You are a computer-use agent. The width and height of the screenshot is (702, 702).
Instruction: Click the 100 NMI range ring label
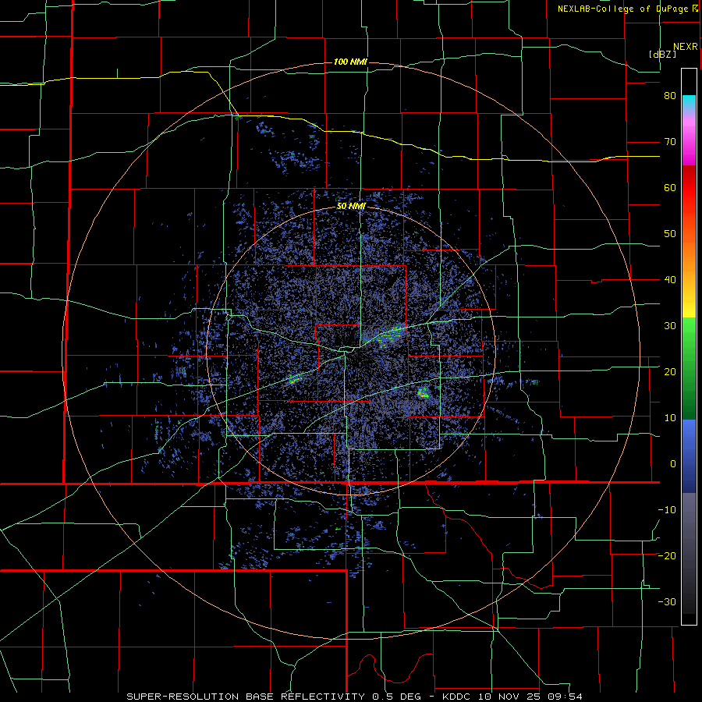tap(350, 62)
